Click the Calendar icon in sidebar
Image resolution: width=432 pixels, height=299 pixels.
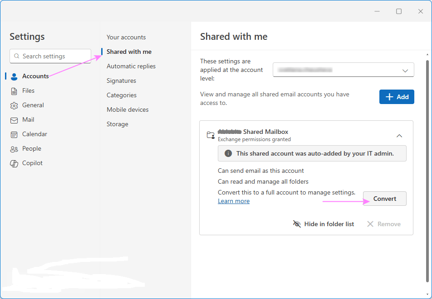[14, 134]
